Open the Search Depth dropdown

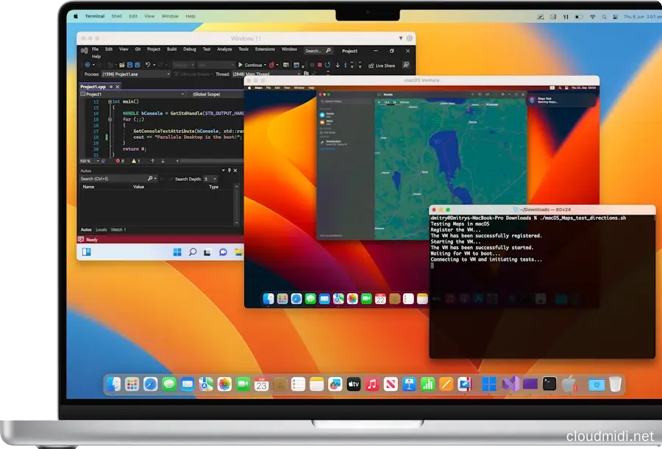tap(214, 179)
